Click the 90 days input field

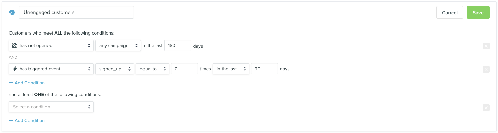tap(265, 69)
